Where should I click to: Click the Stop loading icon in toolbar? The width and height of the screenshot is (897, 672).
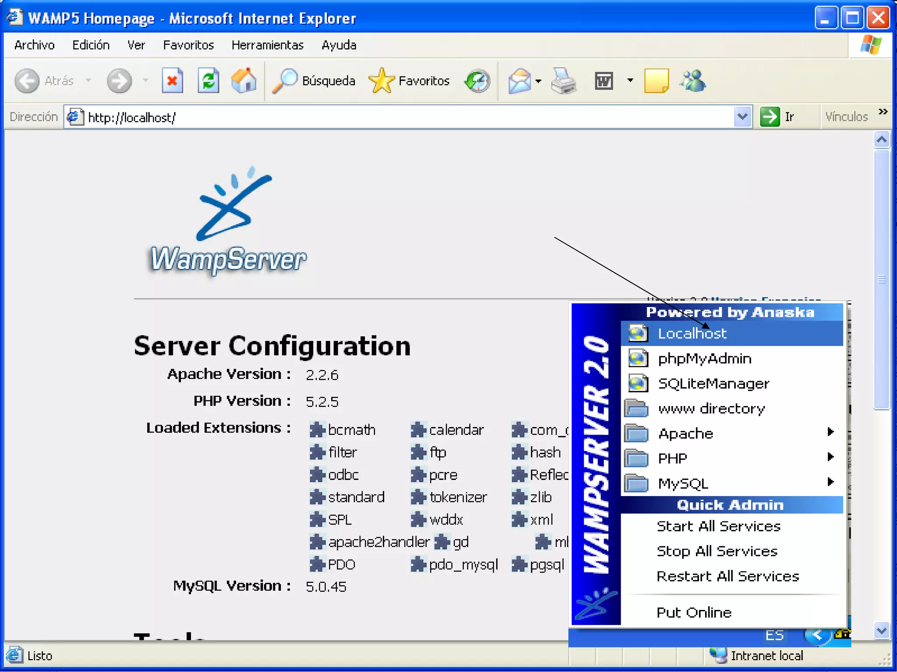click(x=172, y=81)
